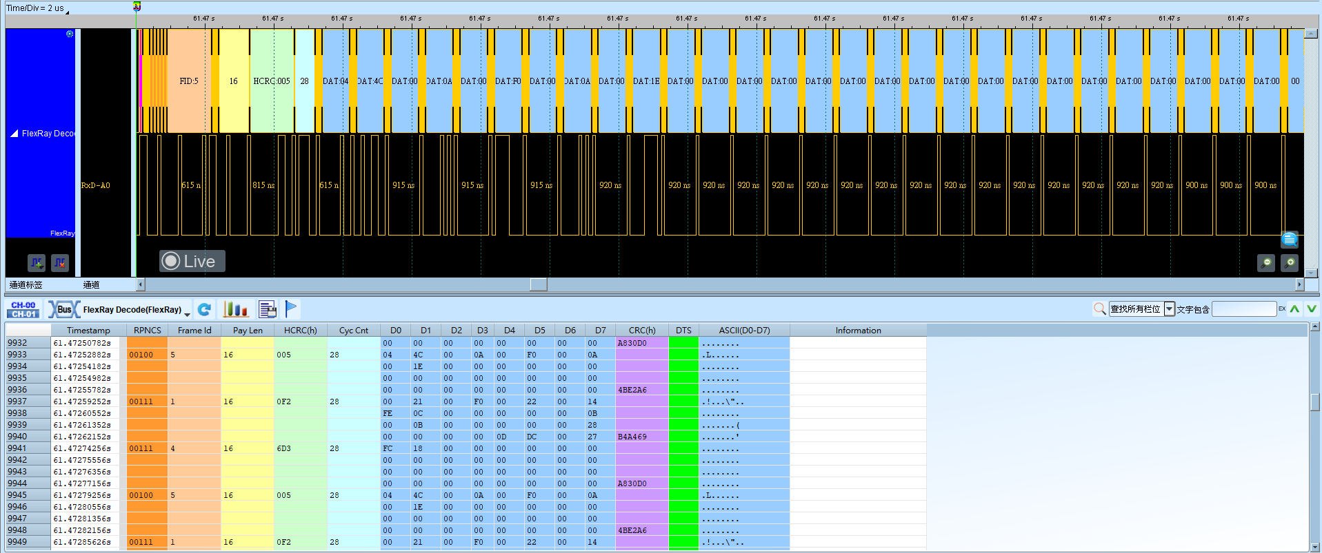Click the waveform scrollbar right arrow
The height and width of the screenshot is (553, 1322).
tap(1300, 284)
